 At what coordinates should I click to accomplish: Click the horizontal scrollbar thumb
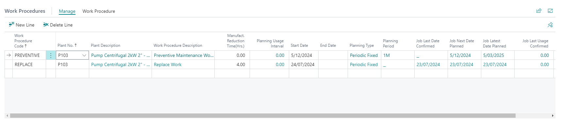point(263,116)
